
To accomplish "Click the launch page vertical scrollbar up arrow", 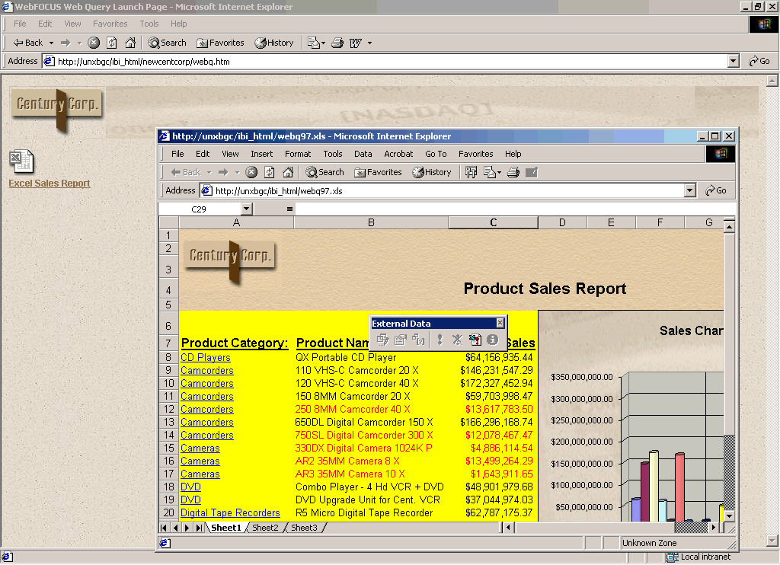I will (x=772, y=80).
